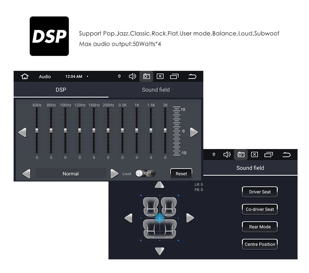Select next preset after Normal
309x273 pixels.
point(115,174)
